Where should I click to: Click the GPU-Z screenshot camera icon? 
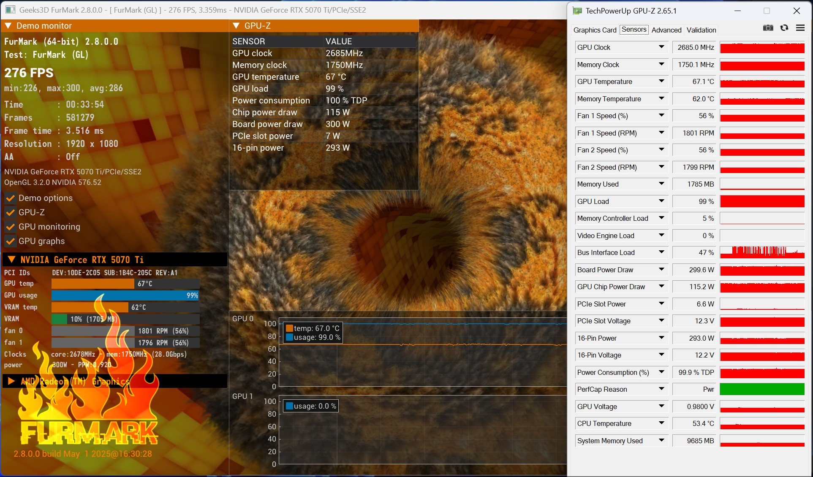click(x=768, y=28)
